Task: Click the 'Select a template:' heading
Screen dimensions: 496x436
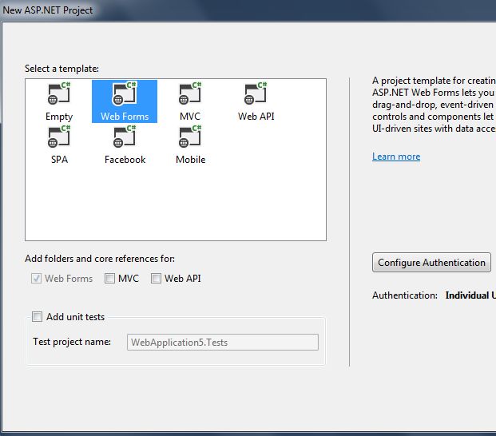Action: [62, 69]
